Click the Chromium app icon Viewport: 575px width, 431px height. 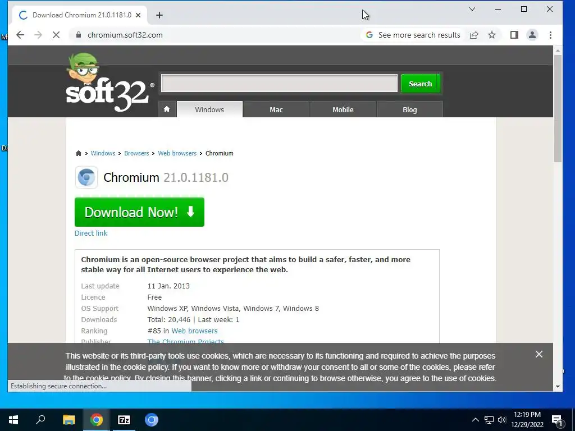[86, 177]
